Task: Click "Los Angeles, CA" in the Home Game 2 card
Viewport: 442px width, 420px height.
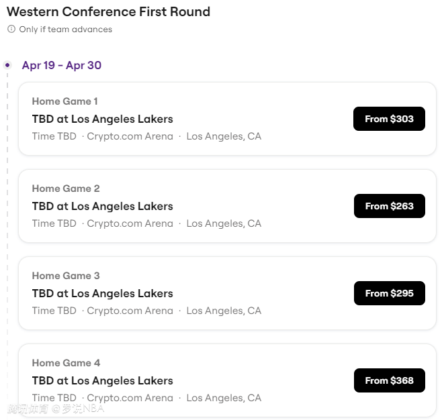Action: click(x=224, y=223)
